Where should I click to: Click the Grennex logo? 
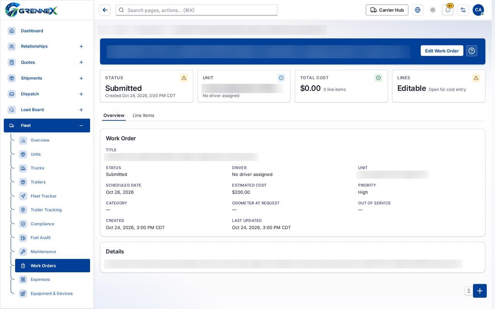coord(31,10)
